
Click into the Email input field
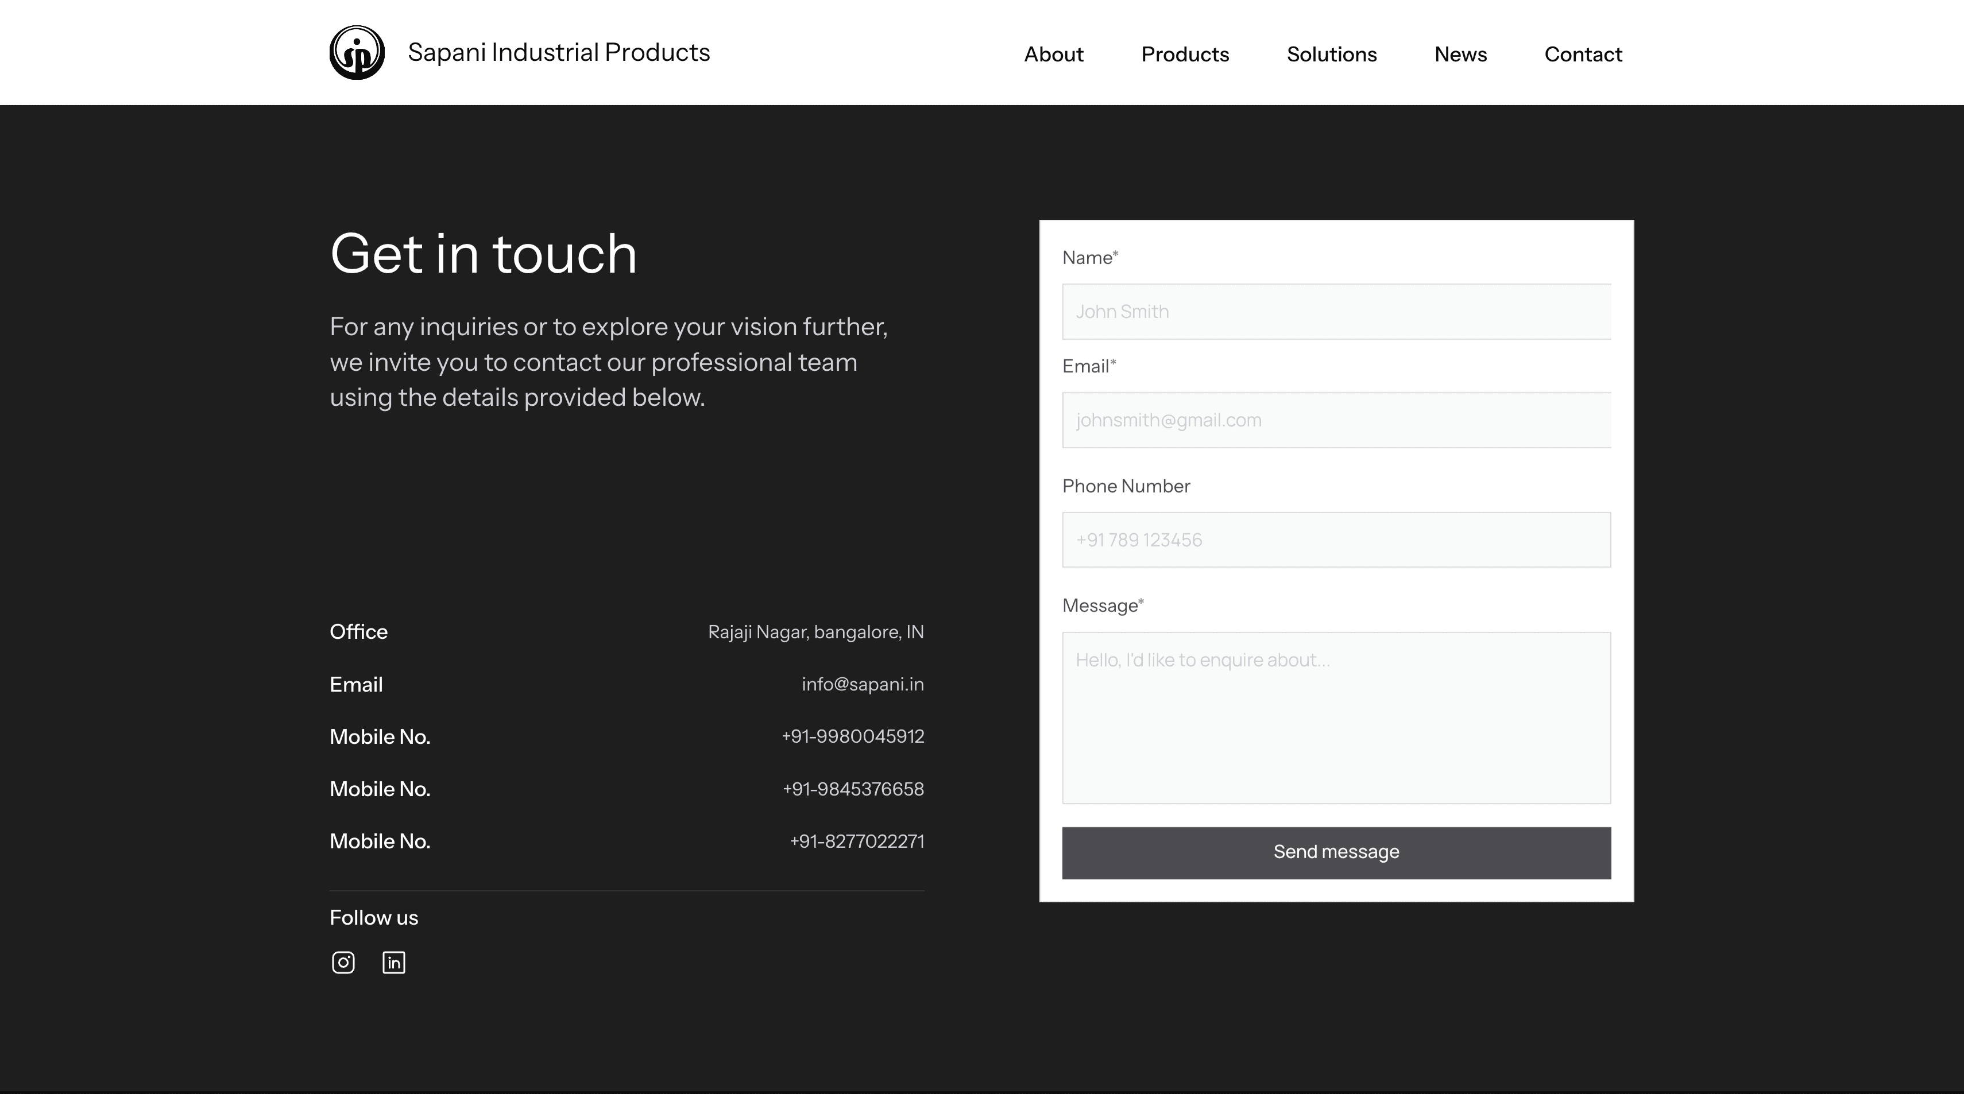tap(1336, 420)
